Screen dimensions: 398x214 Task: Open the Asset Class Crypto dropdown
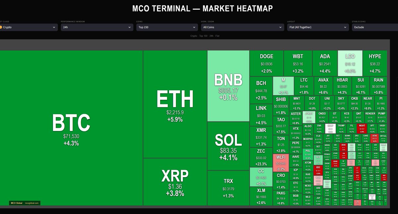coord(28,27)
